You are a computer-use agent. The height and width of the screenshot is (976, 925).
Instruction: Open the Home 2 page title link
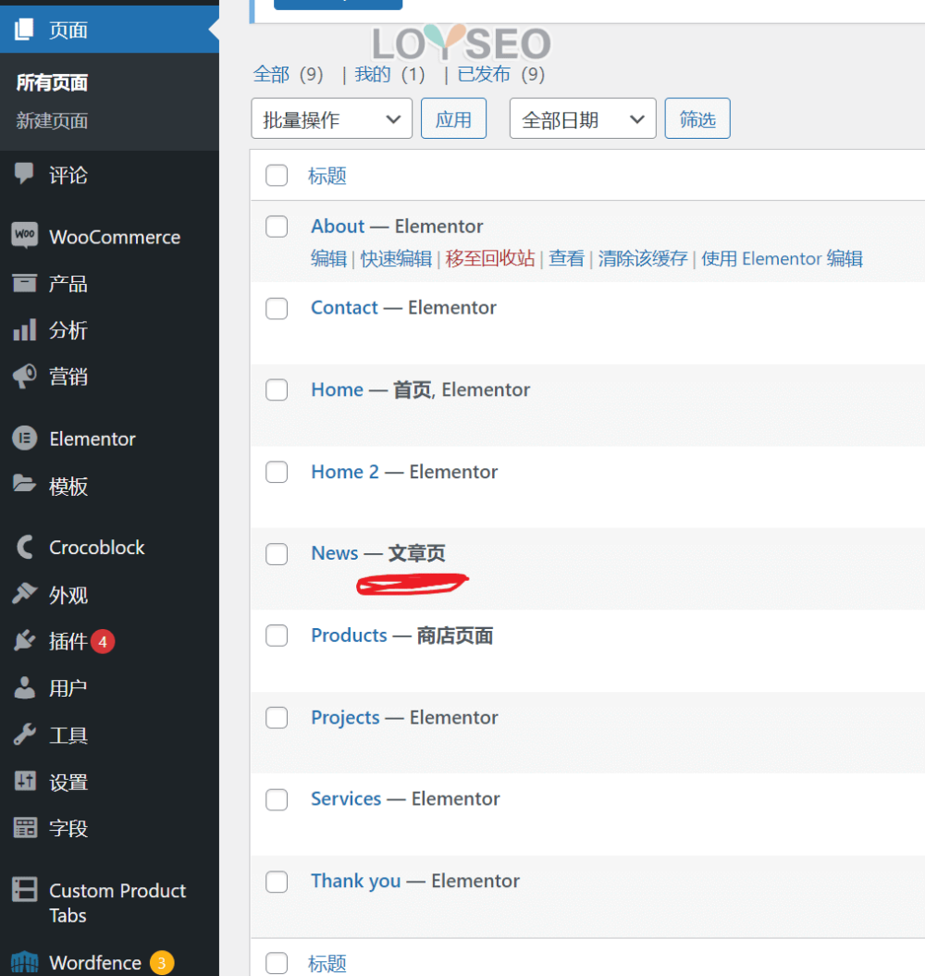pyautogui.click(x=345, y=472)
